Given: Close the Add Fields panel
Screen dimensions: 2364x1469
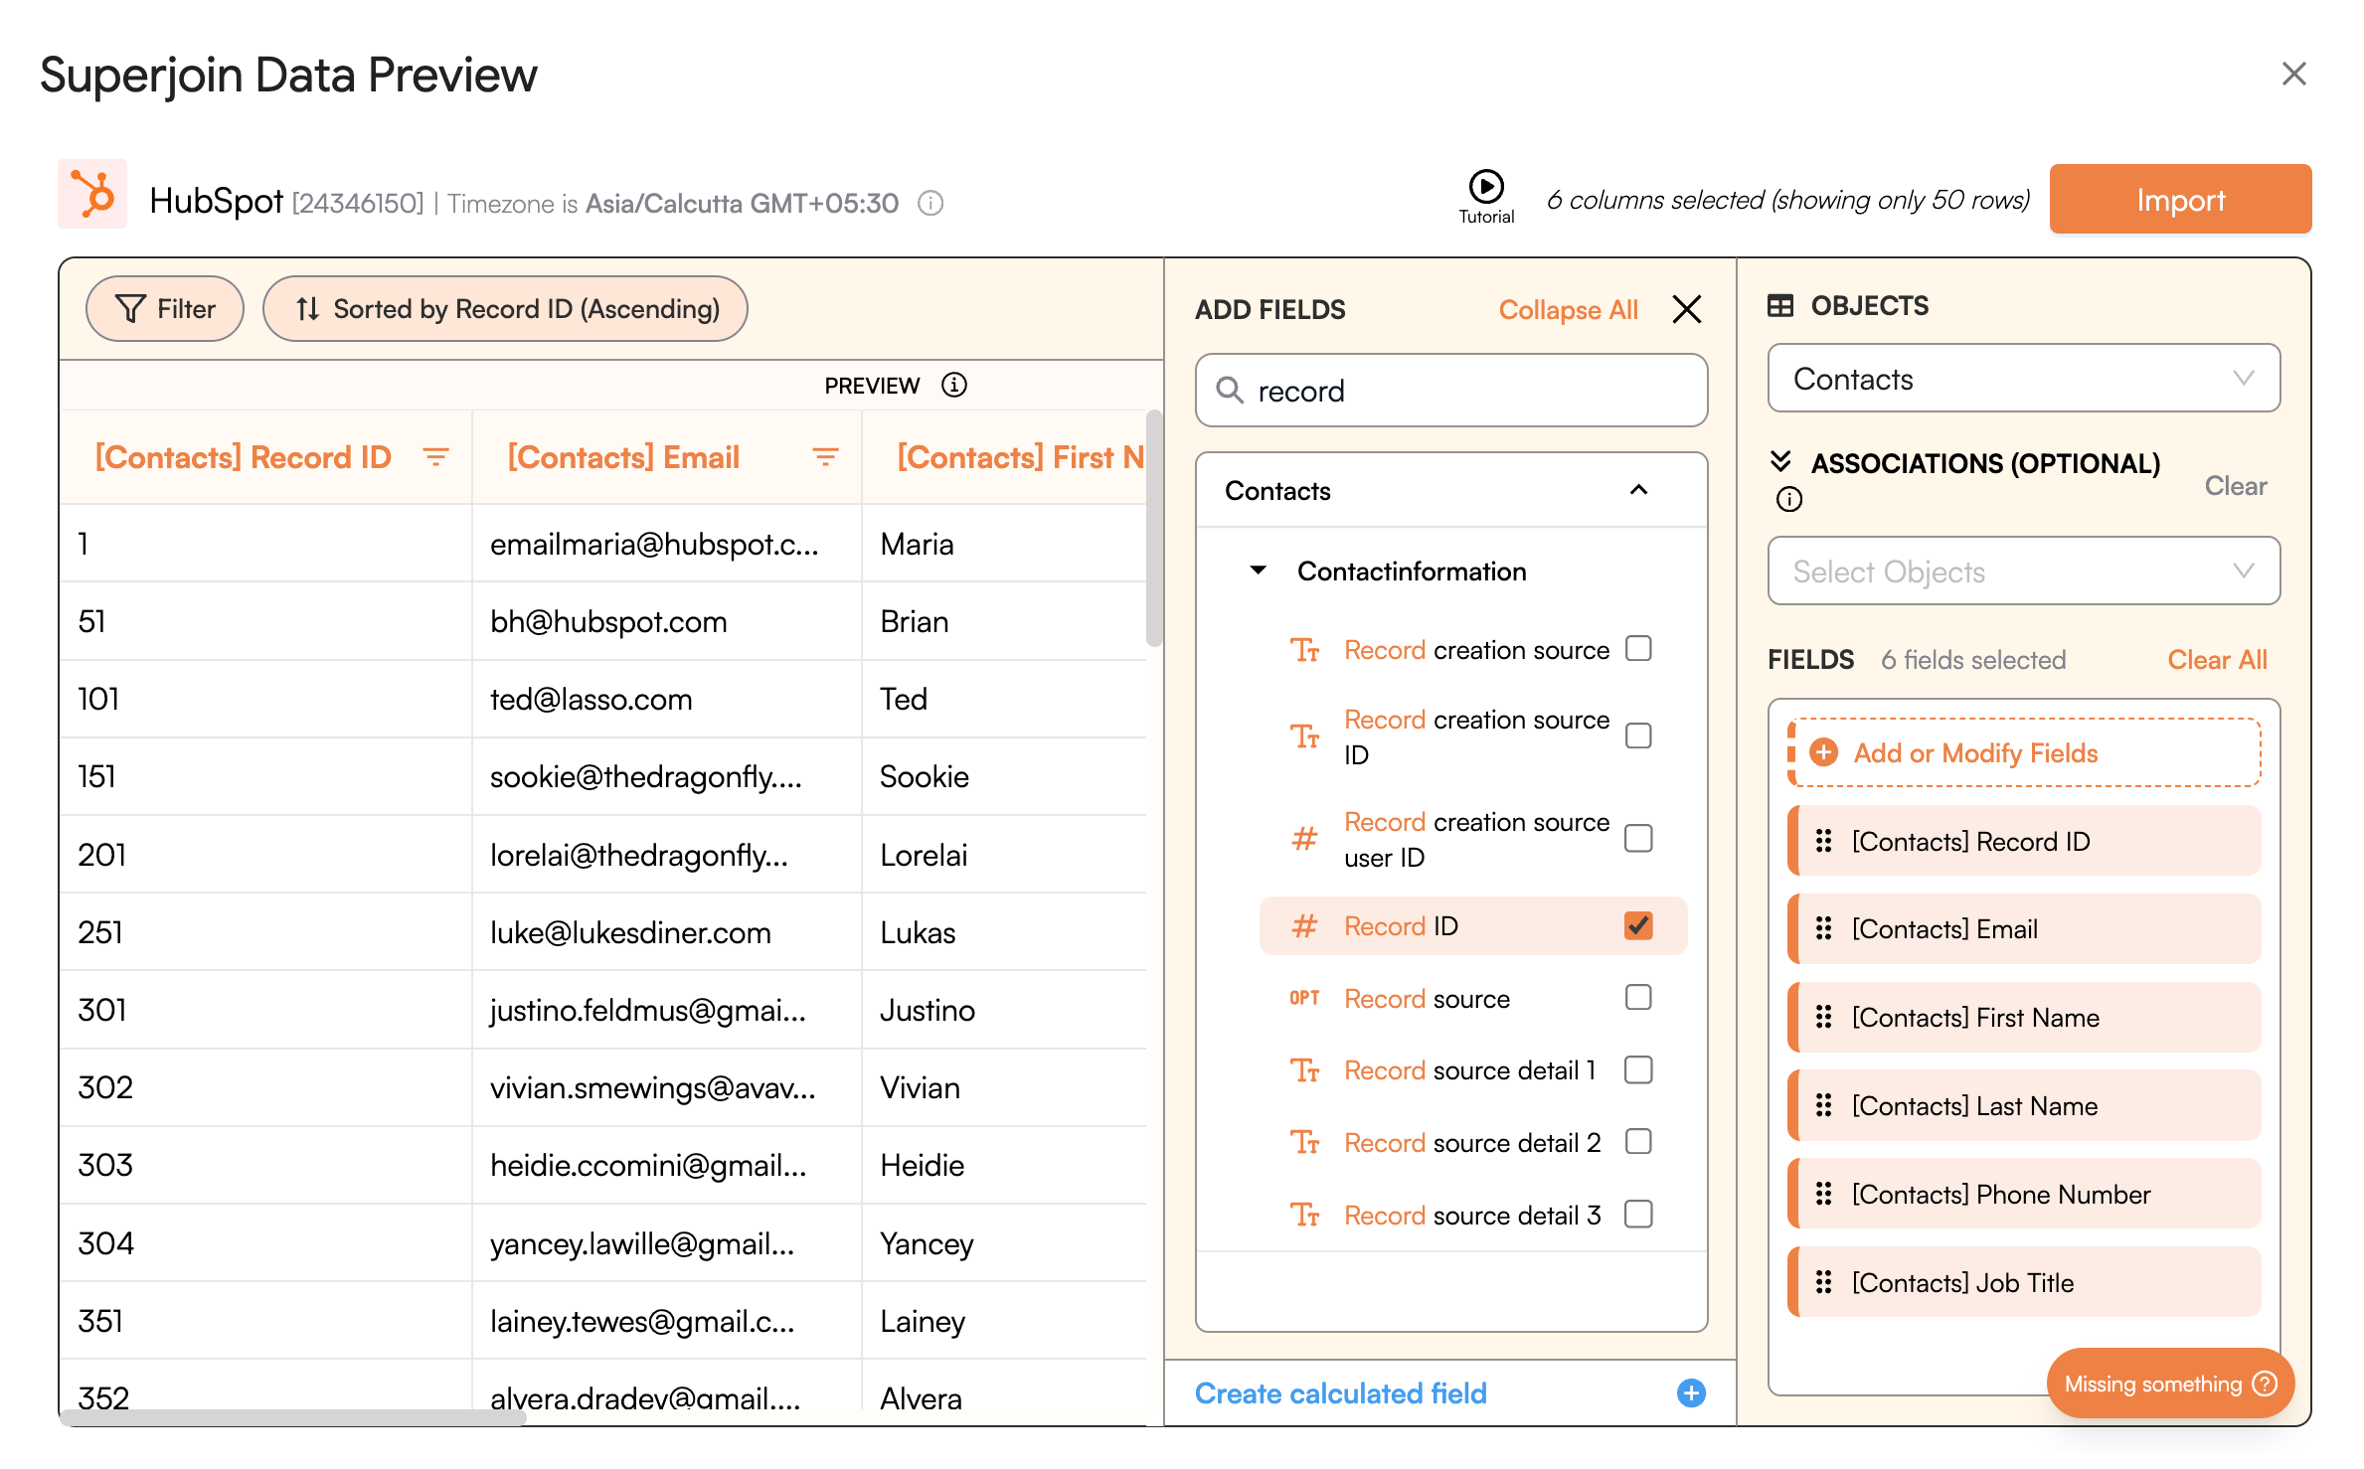Looking at the screenshot, I should point(1686,309).
